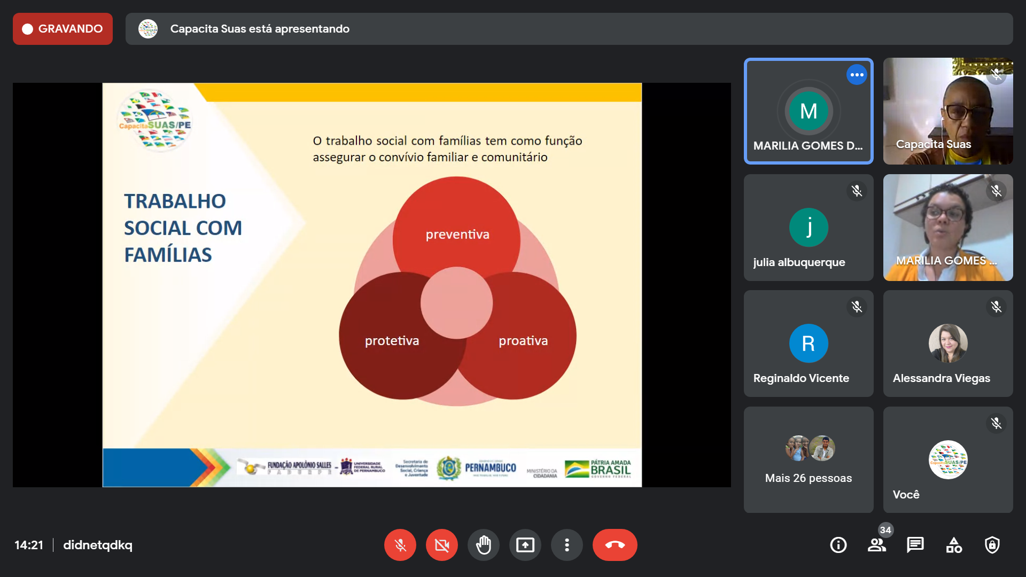Screen dimensions: 1026x577
Task: Open options on the MARILIA GOMES D... tile
Action: (857, 75)
